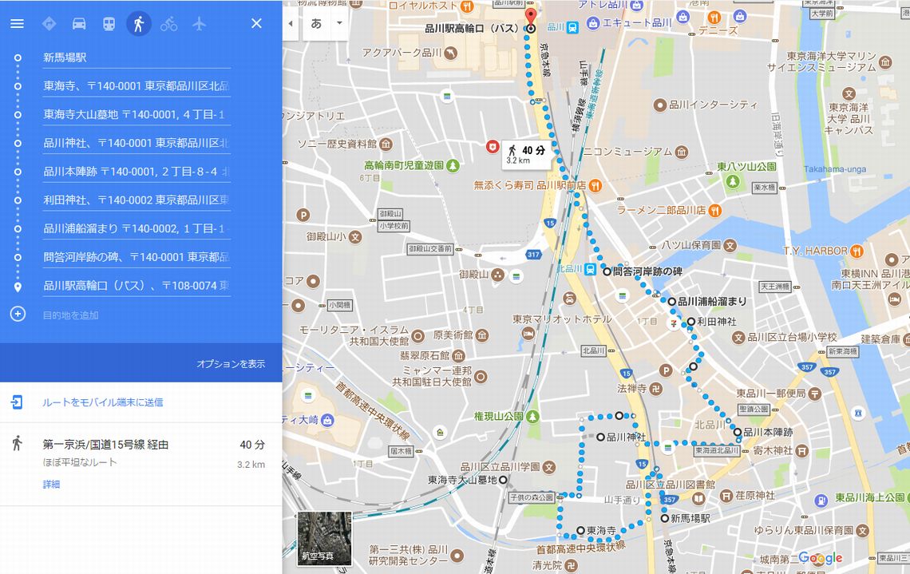Select the walking travel mode
Viewport: 910px width, 574px height.
(x=139, y=24)
